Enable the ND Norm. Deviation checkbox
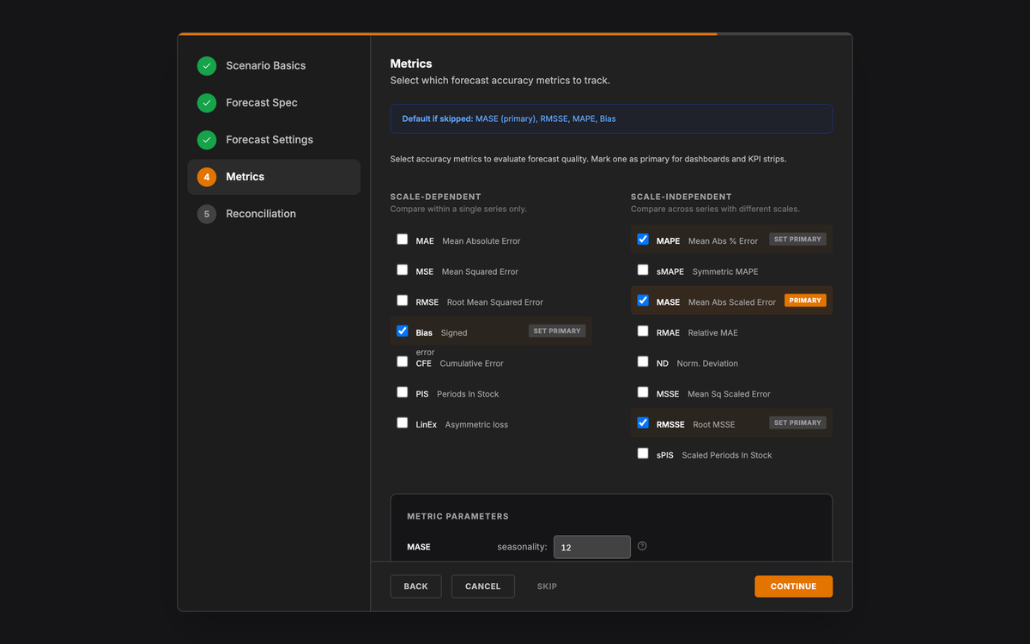1030x644 pixels. 643,362
